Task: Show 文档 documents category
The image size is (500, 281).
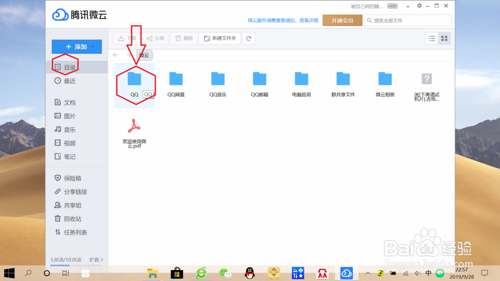Action: click(x=76, y=102)
